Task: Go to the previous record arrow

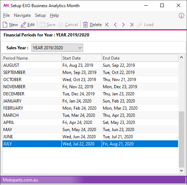Action: (115, 25)
